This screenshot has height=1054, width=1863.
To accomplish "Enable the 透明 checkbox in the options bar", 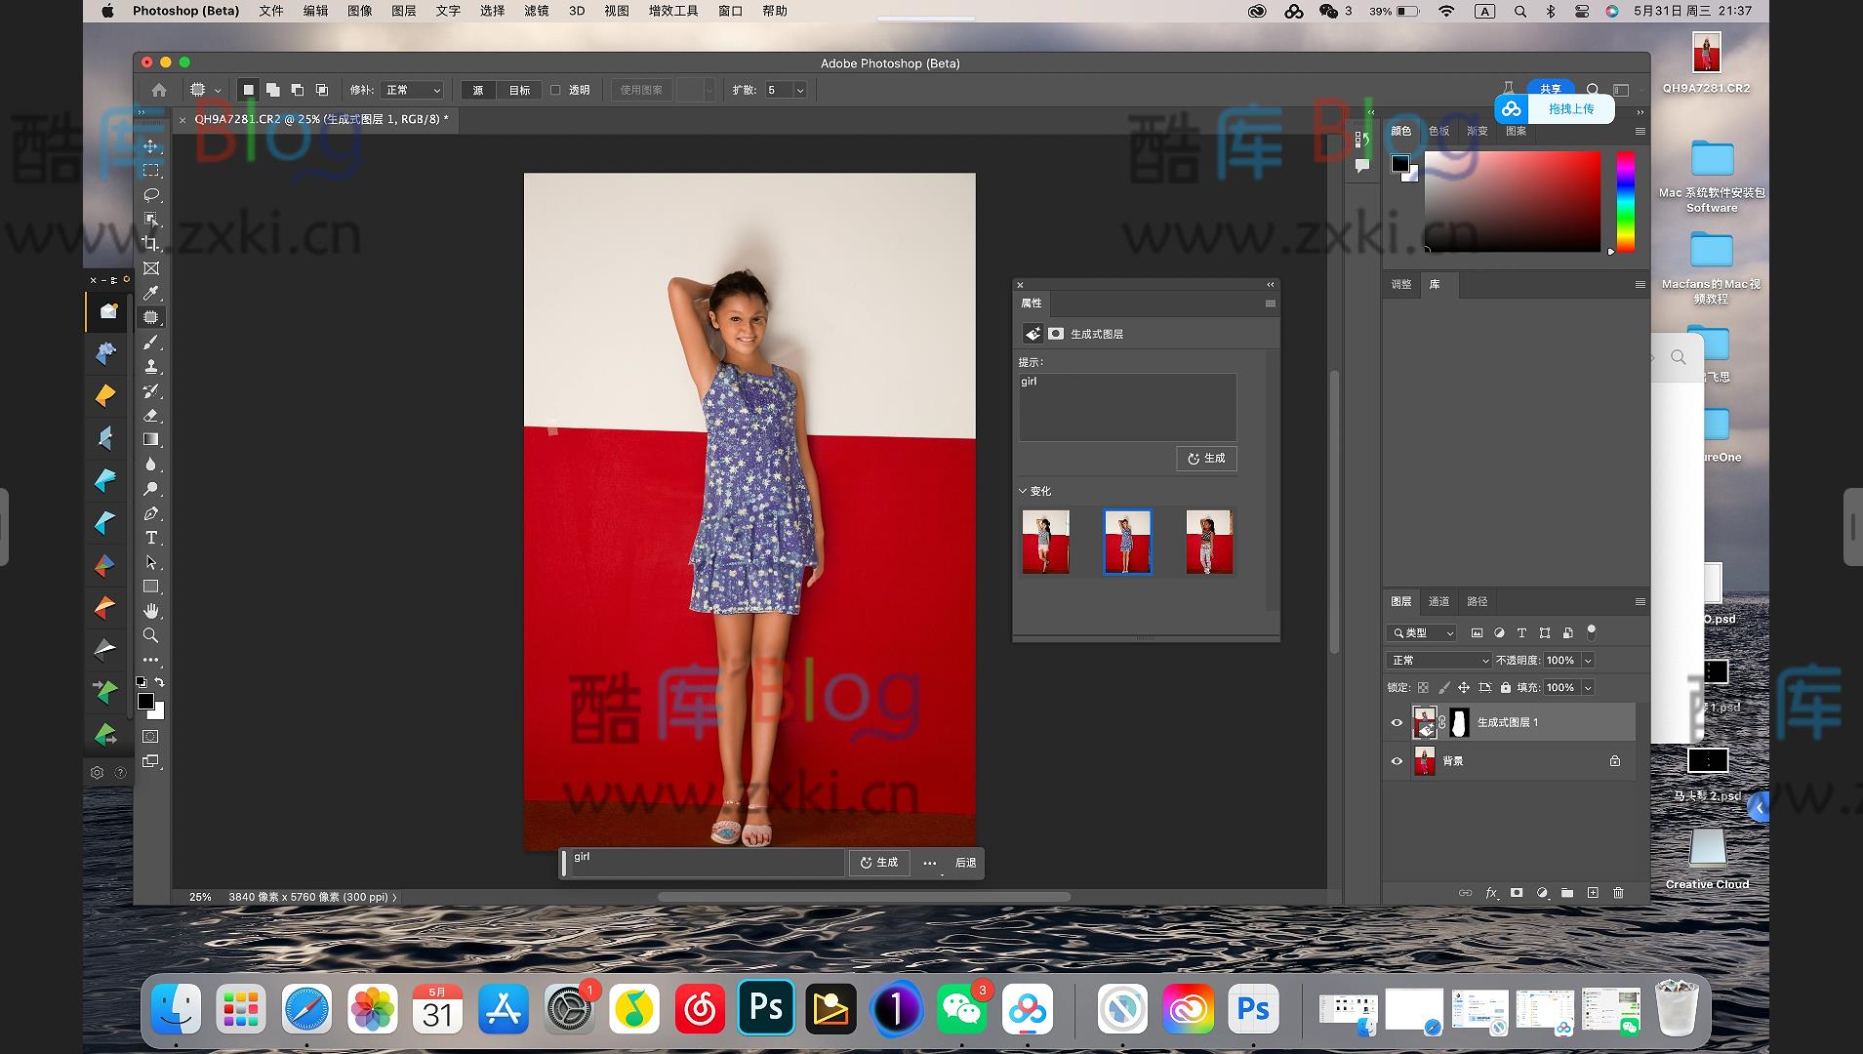I will coord(555,89).
